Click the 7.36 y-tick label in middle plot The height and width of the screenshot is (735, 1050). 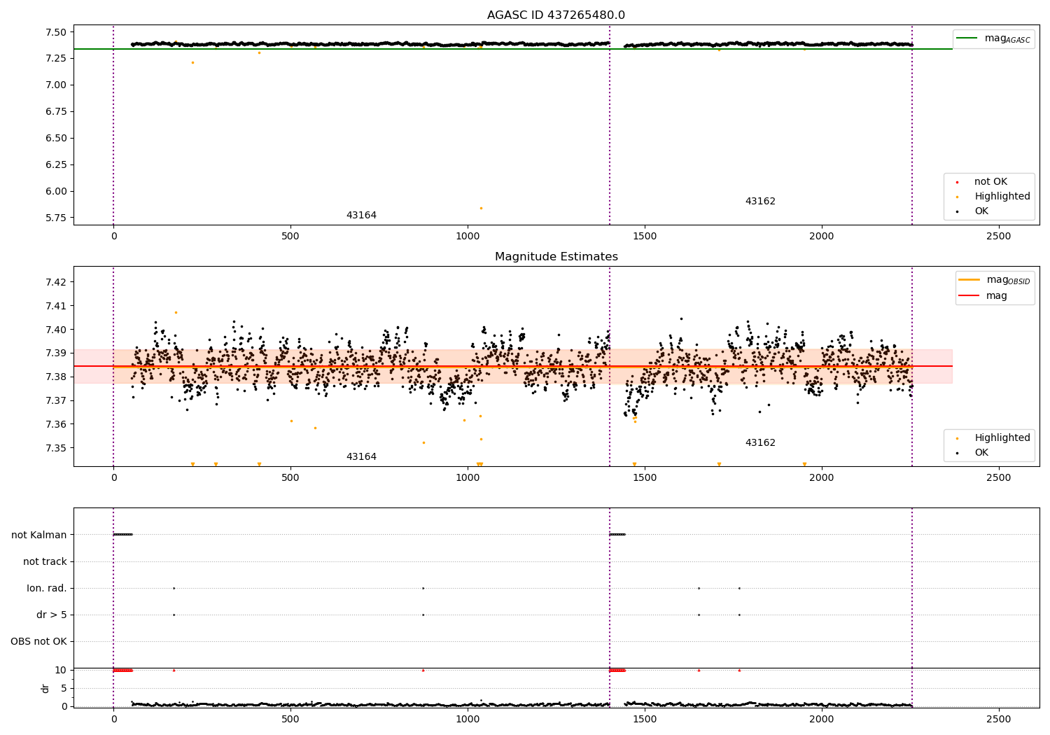56,425
